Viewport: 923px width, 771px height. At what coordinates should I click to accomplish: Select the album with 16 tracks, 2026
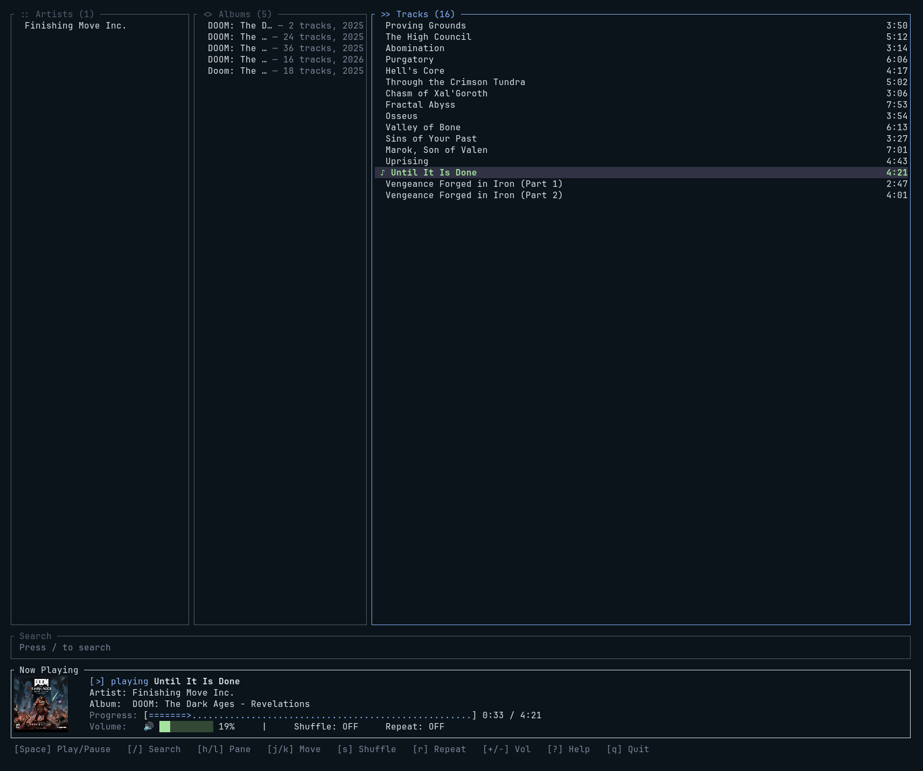[x=281, y=60]
